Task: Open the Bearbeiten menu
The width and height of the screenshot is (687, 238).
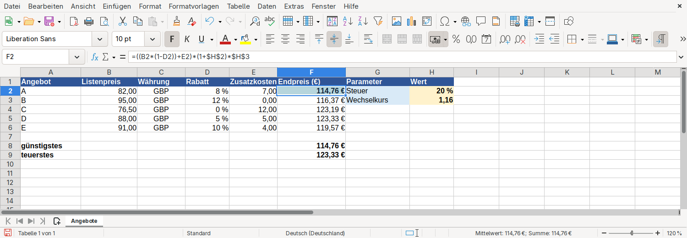Action: click(45, 6)
